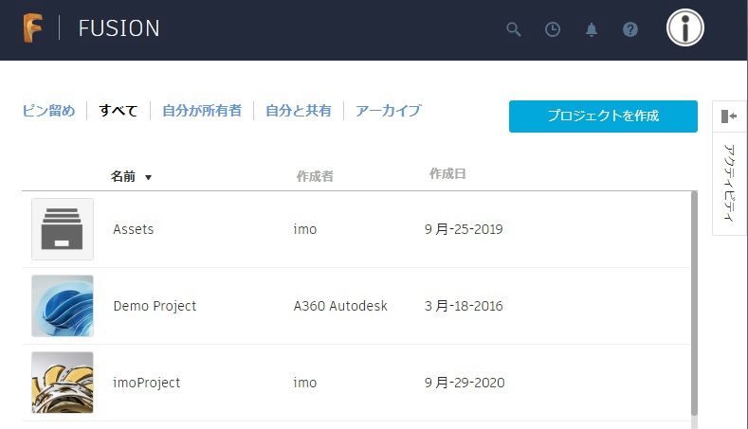
Task: Open the help question mark icon
Action: click(x=630, y=29)
